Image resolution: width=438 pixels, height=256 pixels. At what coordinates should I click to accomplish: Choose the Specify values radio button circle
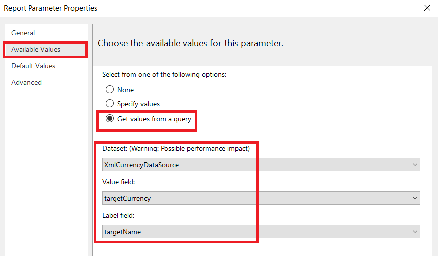110,104
